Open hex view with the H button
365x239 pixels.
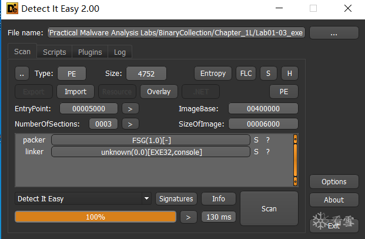(290, 74)
